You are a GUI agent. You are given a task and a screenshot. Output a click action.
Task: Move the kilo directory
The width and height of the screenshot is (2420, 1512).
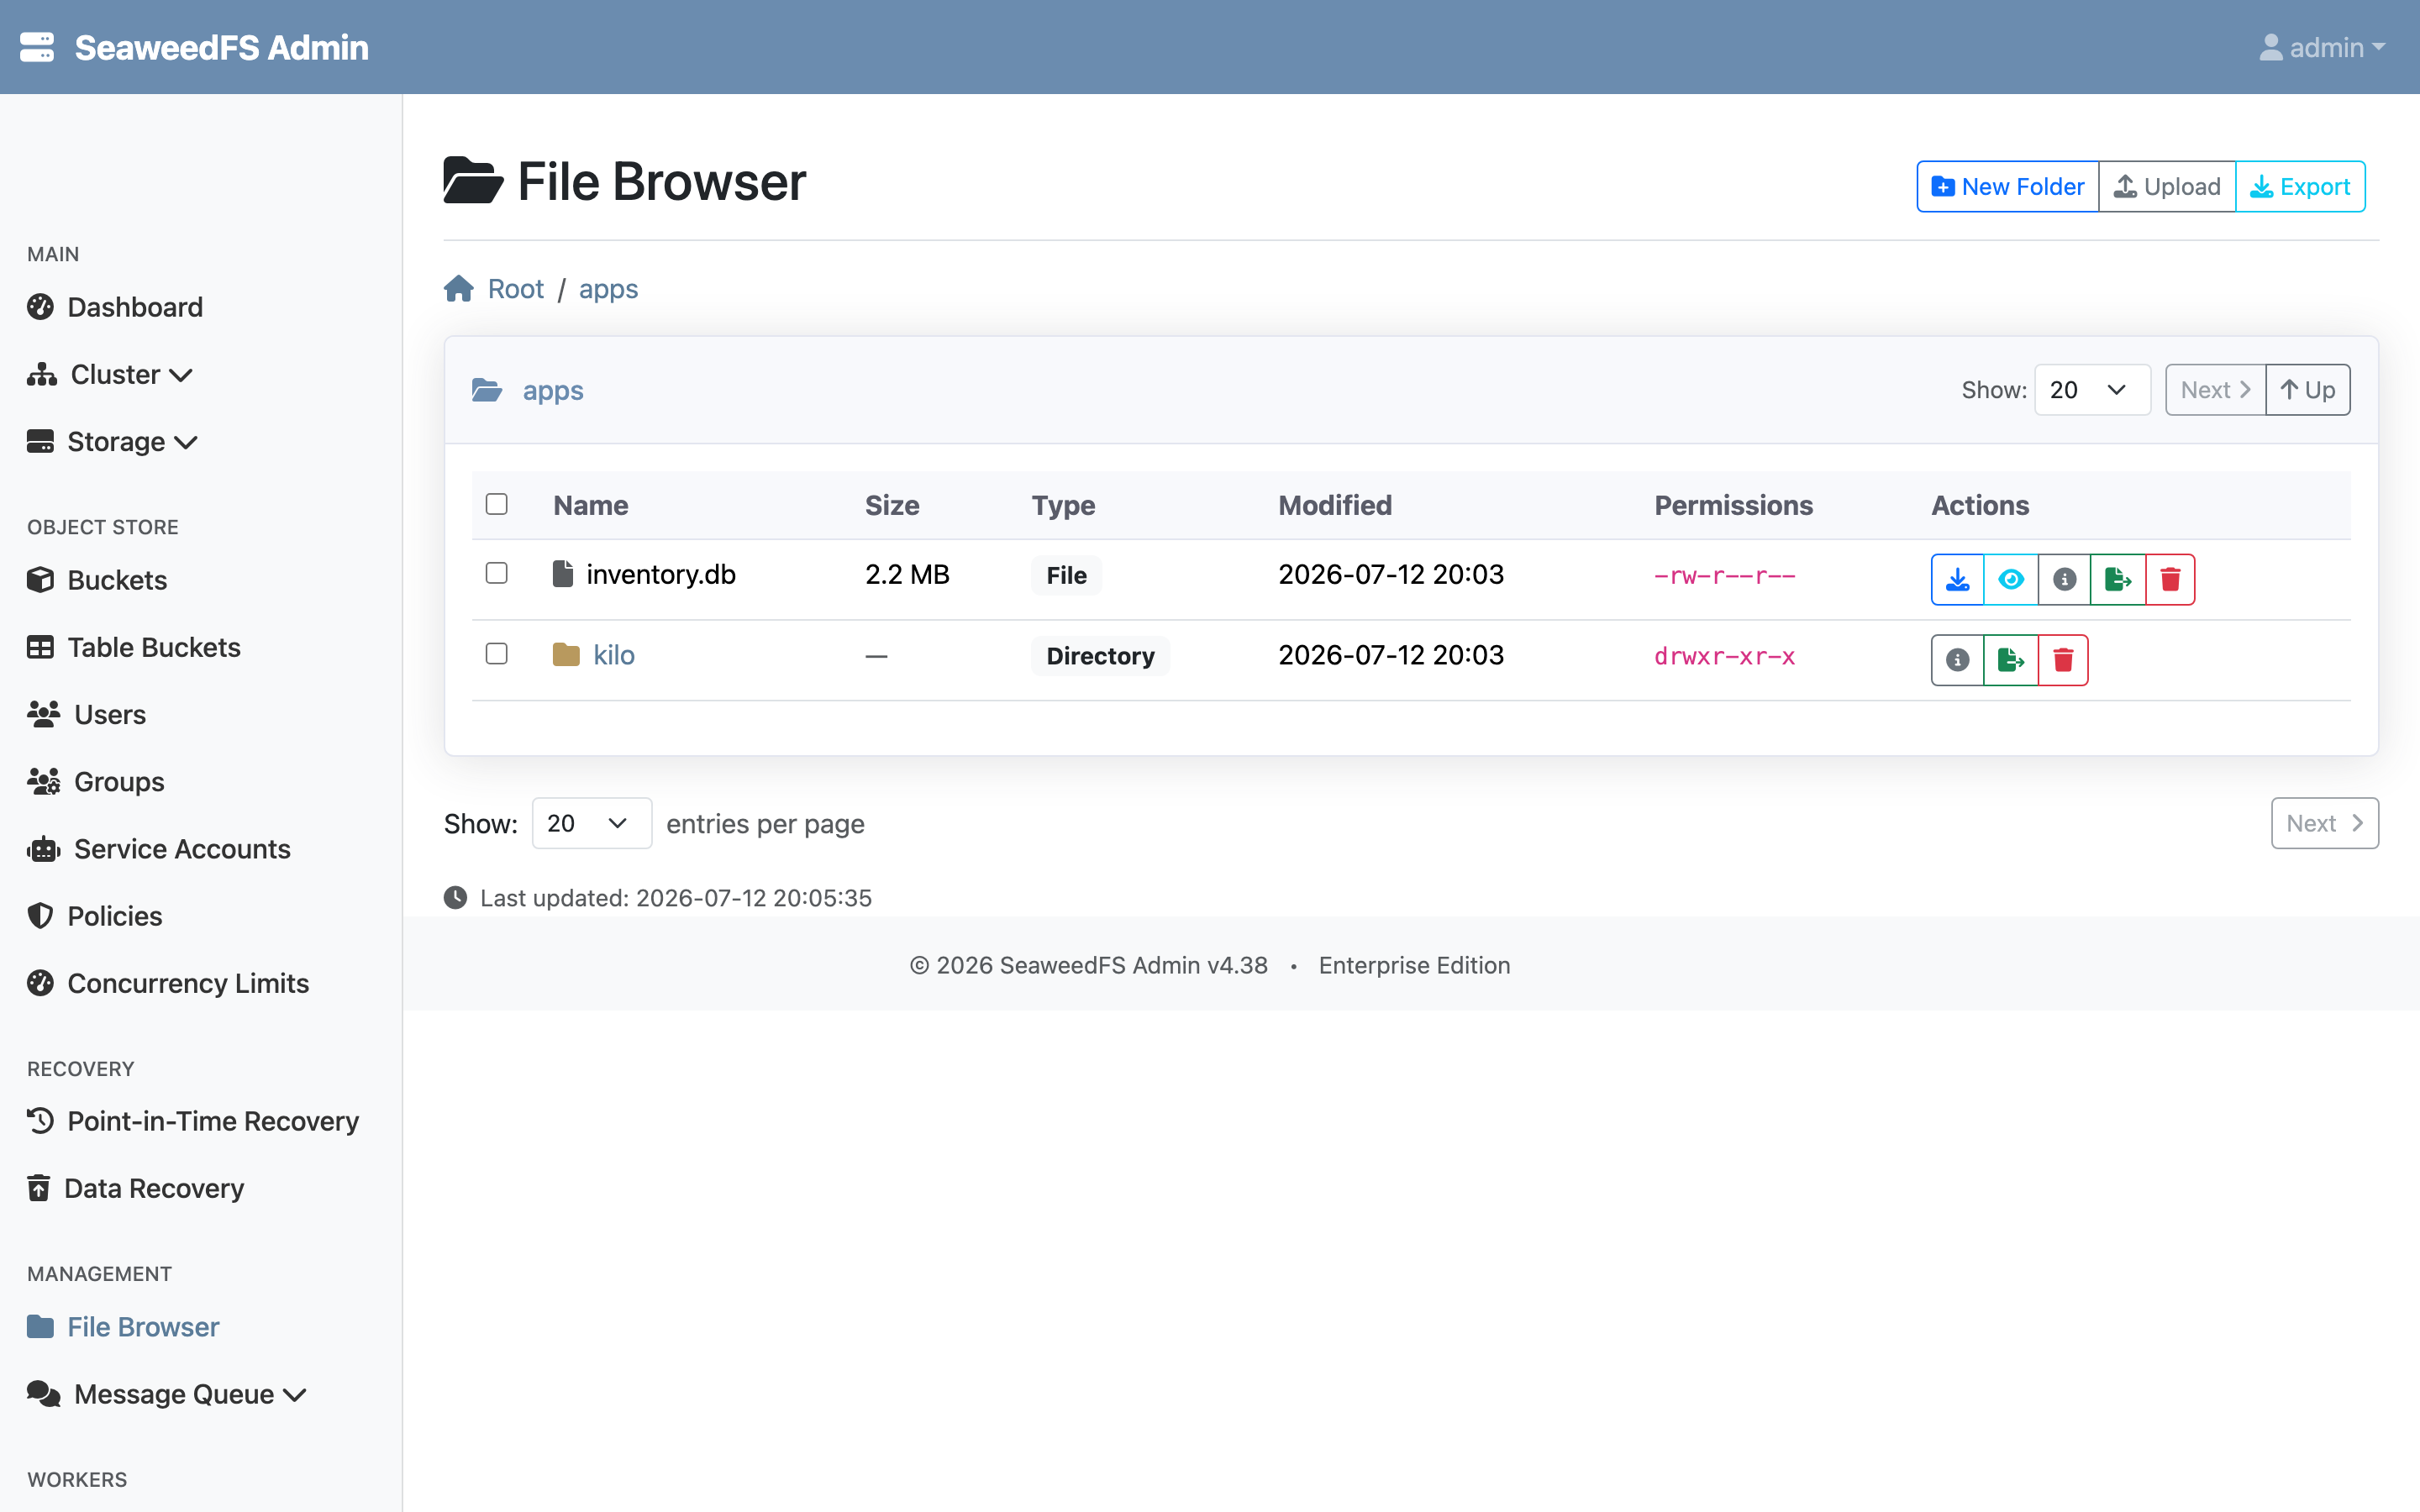coord(2011,660)
